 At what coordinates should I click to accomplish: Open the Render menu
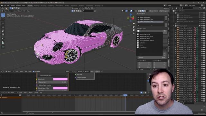point(13,5)
